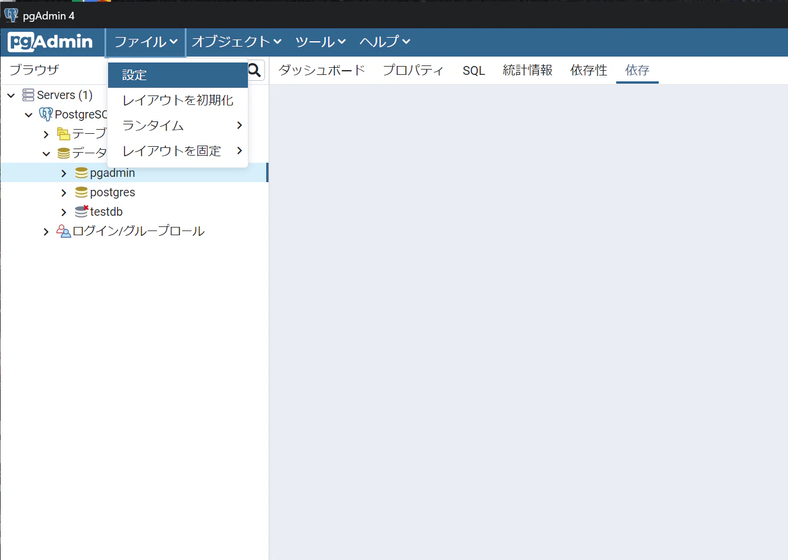This screenshot has height=560, width=788.
Task: Click the PostgreSQL elephant server icon
Action: [45, 114]
